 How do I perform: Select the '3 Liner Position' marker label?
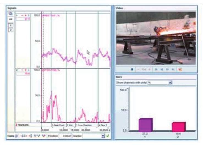click(x=84, y=125)
